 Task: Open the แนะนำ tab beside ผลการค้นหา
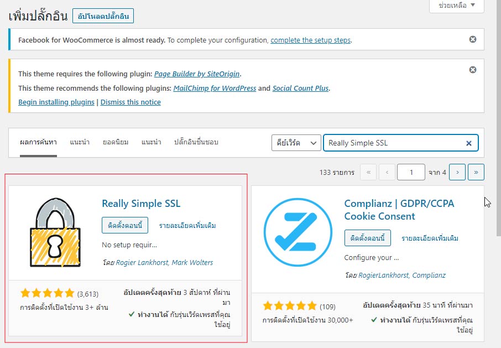80,142
